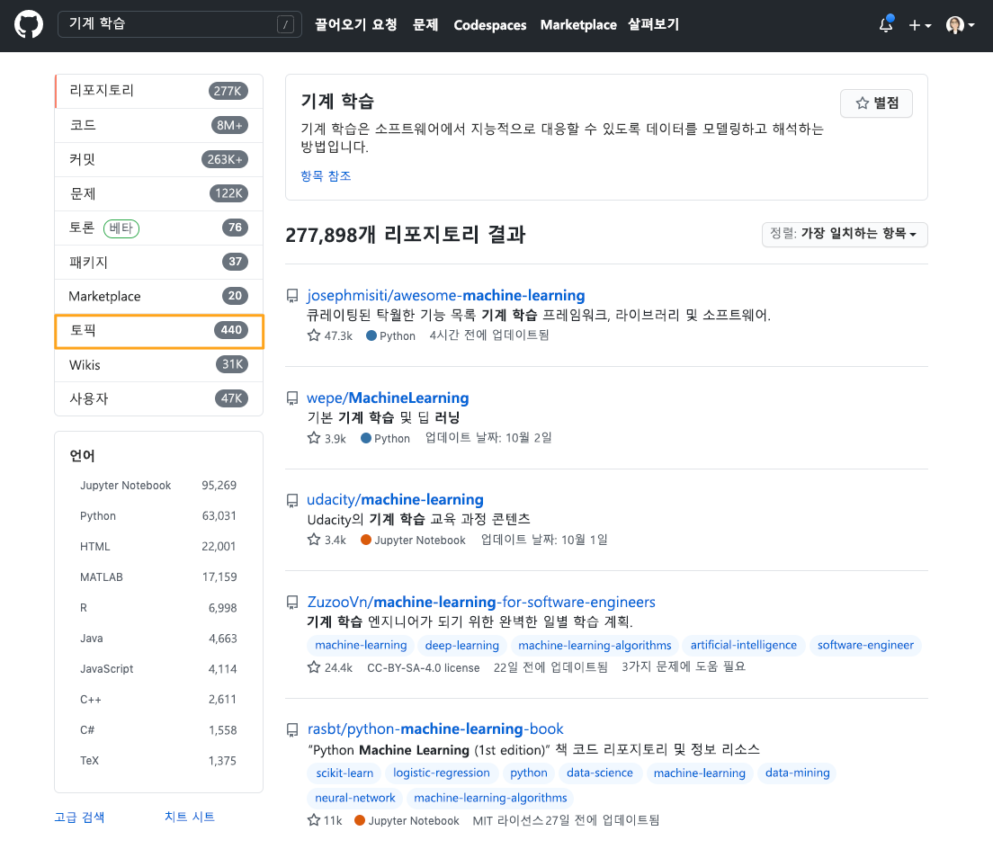Open rasbt/python-machine-learning-book repository
Image resolution: width=993 pixels, height=849 pixels.
point(435,729)
